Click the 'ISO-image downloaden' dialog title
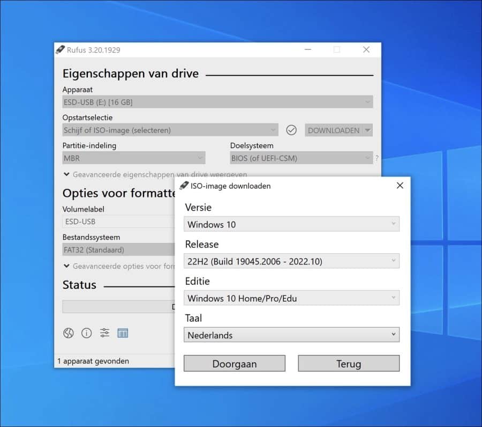 [x=230, y=186]
